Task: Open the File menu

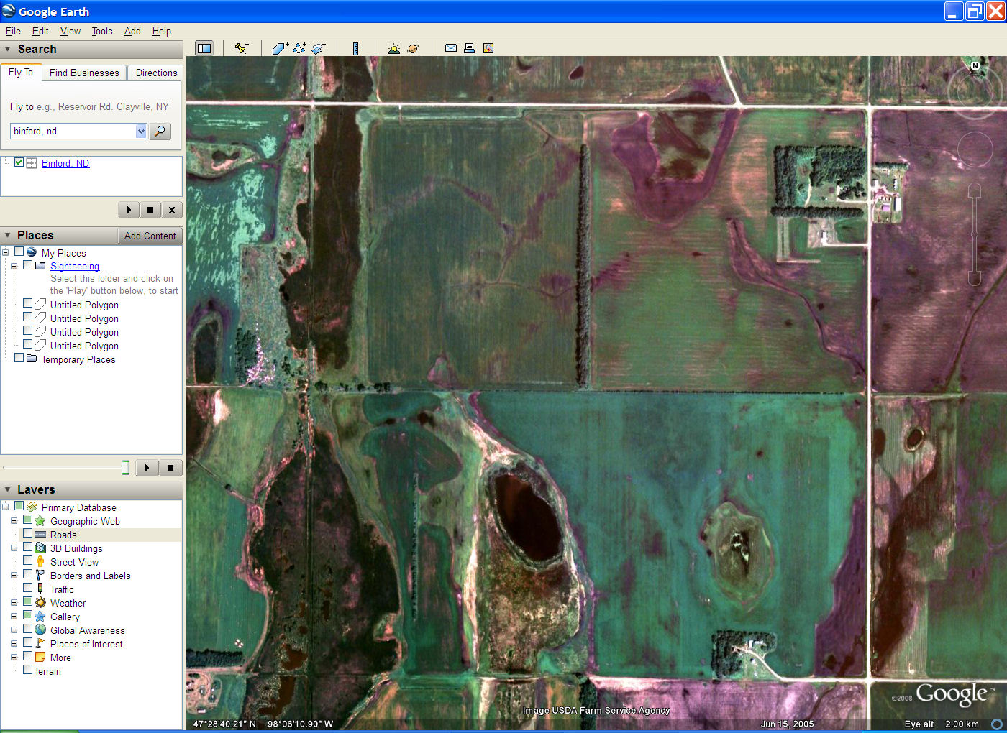Action: pos(13,31)
